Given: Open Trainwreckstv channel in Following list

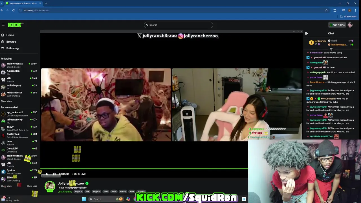Looking at the screenshot, I should [x=19, y=65].
